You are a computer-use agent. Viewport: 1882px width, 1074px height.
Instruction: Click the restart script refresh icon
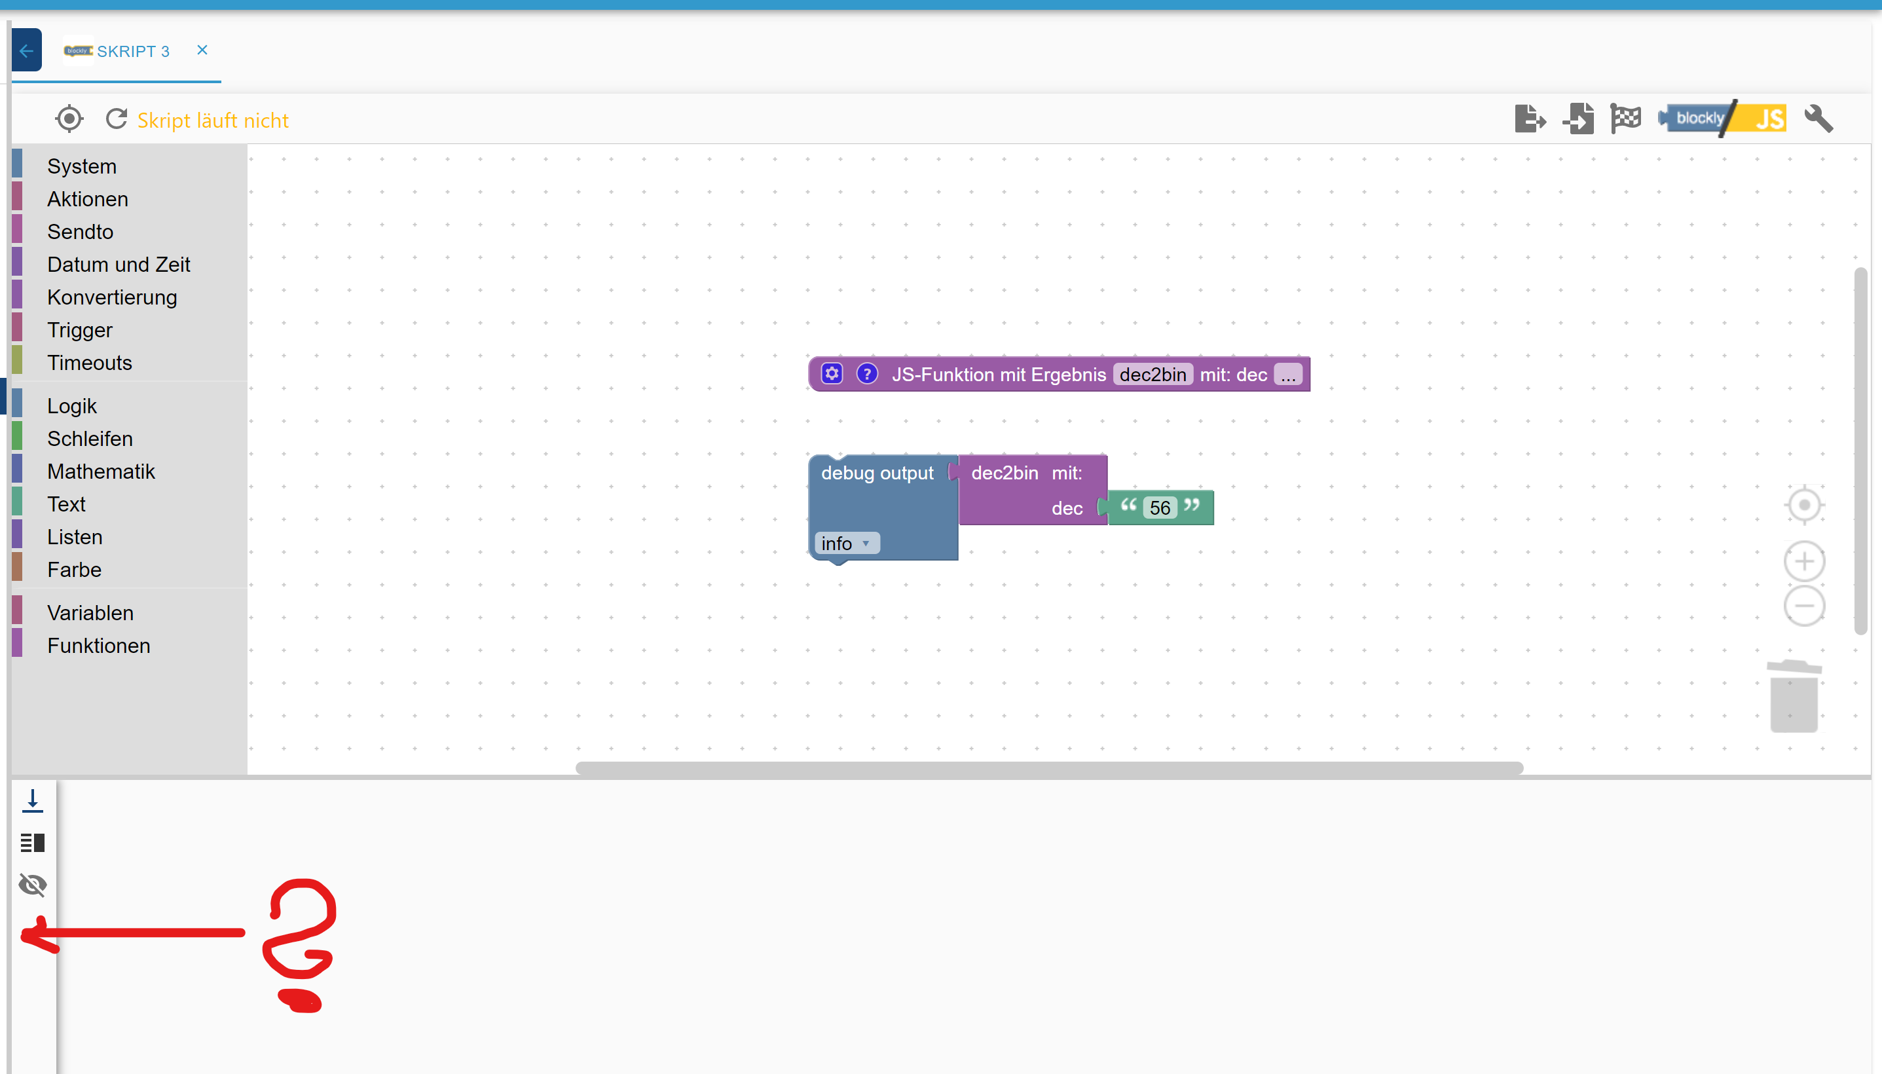click(117, 119)
